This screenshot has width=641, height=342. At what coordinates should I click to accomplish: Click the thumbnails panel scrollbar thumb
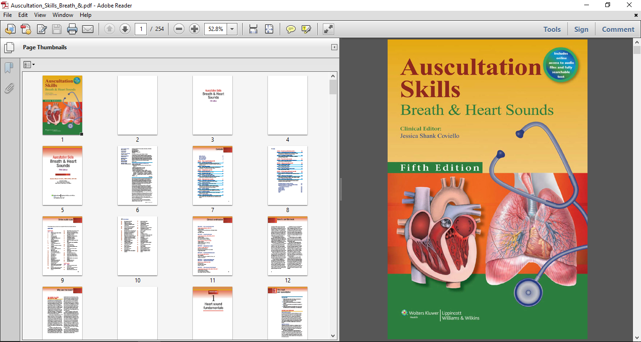(333, 87)
